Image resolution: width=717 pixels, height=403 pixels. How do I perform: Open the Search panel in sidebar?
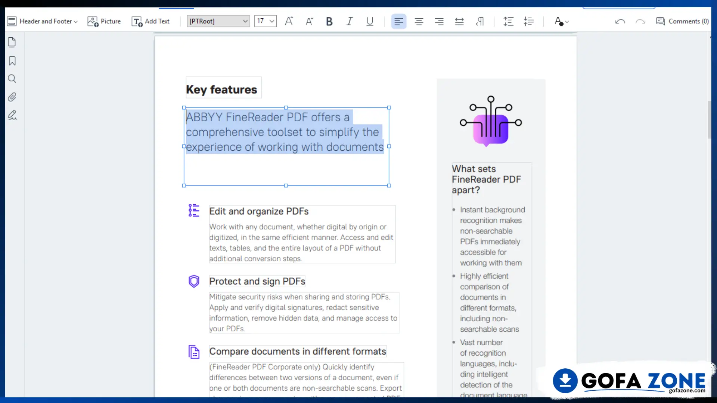(x=12, y=79)
